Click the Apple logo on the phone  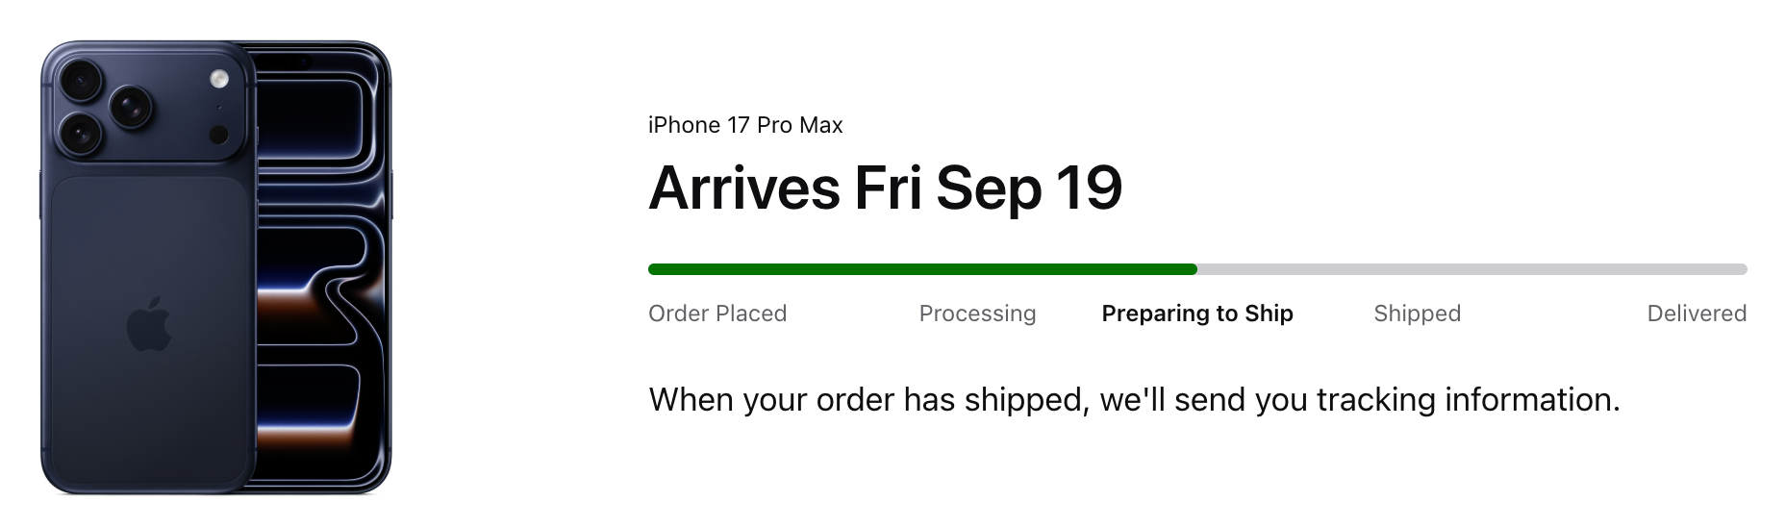(148, 324)
